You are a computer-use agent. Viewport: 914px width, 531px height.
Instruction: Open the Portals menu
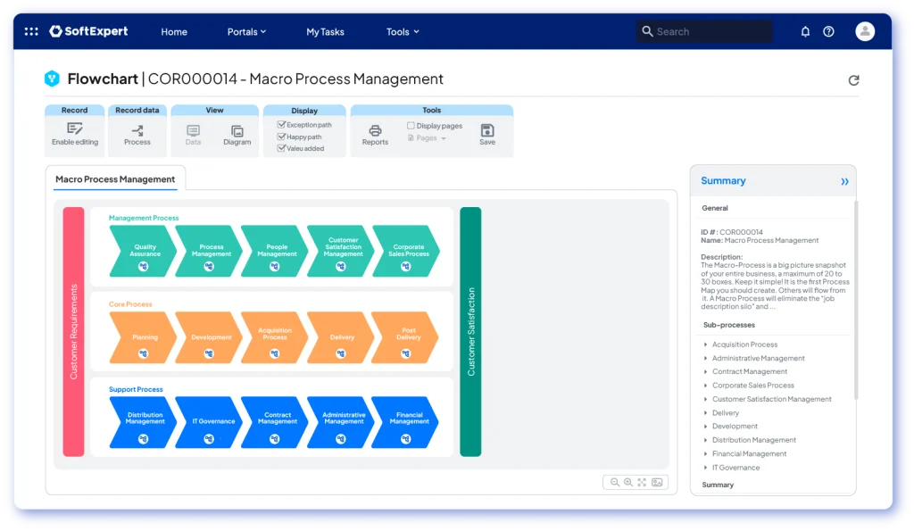tap(246, 31)
